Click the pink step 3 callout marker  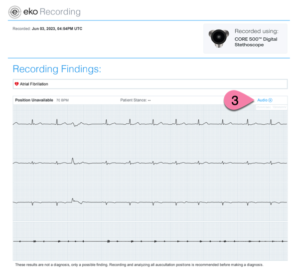click(238, 100)
